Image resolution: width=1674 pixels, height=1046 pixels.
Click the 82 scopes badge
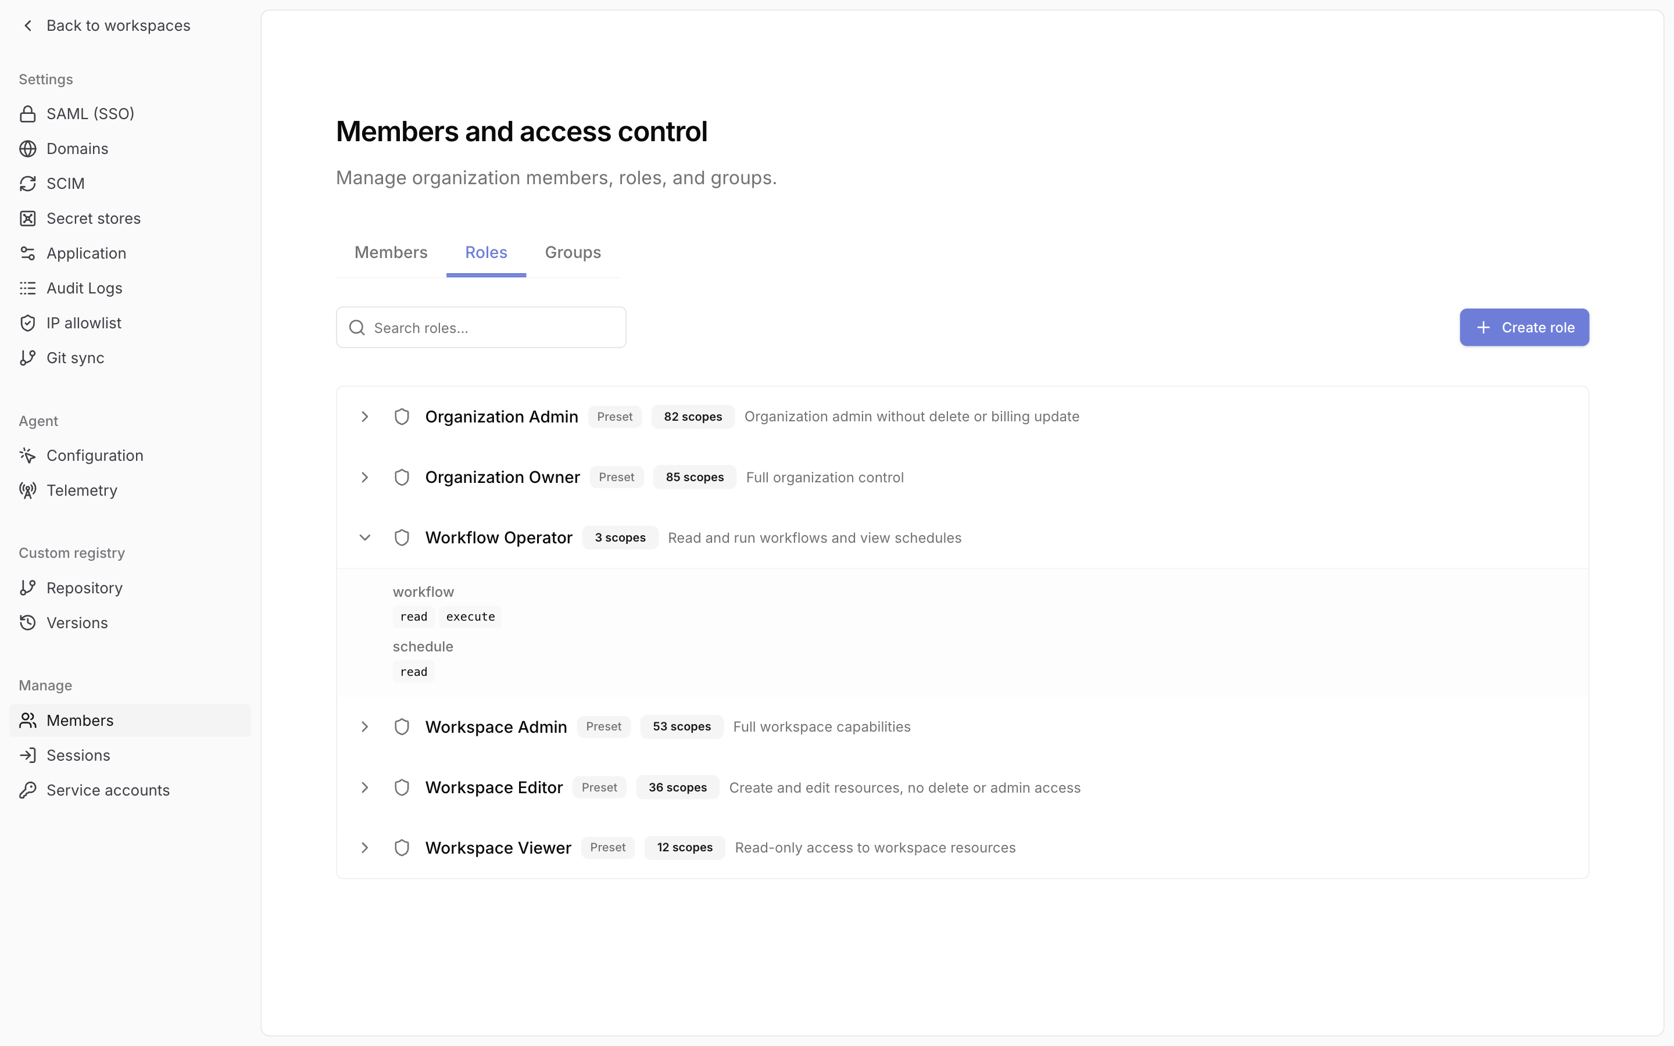(x=692, y=417)
